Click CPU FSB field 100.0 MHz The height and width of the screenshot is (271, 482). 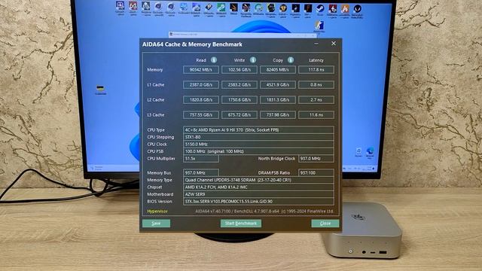[258, 151]
